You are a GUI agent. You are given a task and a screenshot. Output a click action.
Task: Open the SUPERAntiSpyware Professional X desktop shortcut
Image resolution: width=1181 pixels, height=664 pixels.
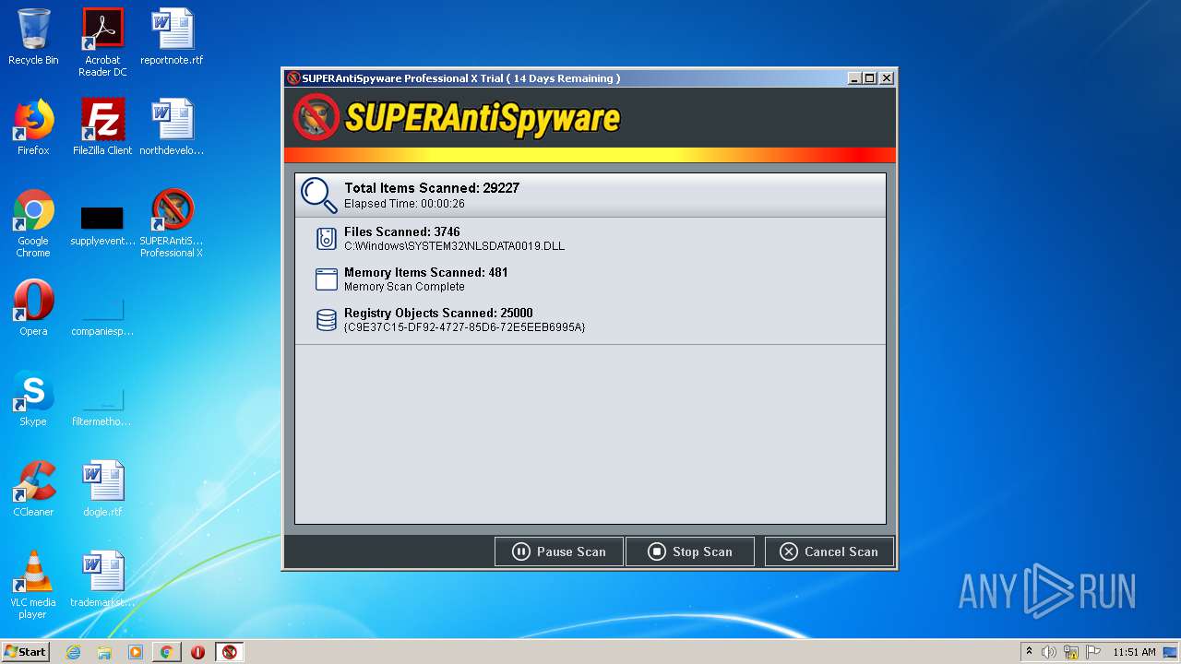pos(172,223)
